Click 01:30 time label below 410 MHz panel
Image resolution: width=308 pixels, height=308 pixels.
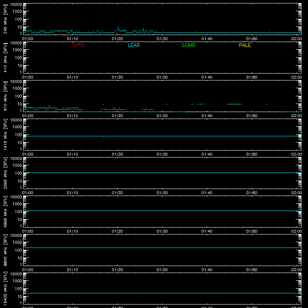tap(162, 77)
